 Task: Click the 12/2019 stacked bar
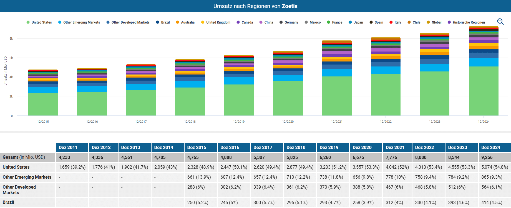coord(239,85)
